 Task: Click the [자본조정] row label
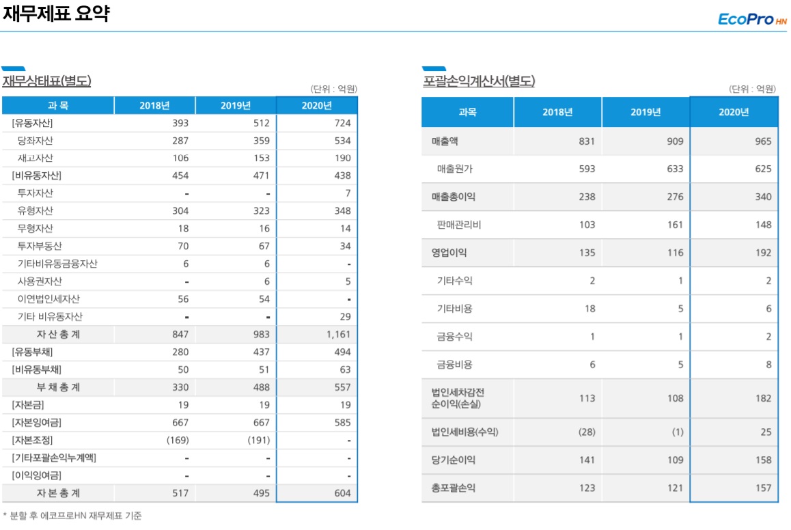coord(32,441)
